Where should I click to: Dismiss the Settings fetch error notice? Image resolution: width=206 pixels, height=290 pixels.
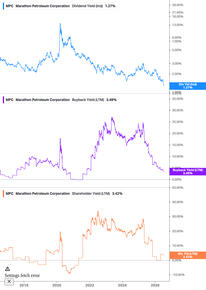pyautogui.click(x=9, y=282)
